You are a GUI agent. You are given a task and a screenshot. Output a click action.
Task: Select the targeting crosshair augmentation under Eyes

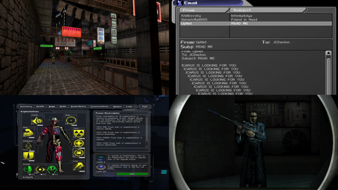(71, 121)
